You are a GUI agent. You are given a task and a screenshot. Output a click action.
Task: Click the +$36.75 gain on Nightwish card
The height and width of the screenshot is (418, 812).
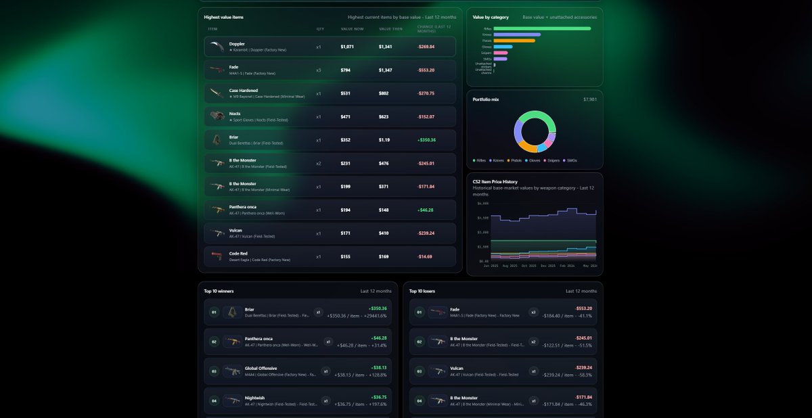pyautogui.click(x=379, y=398)
